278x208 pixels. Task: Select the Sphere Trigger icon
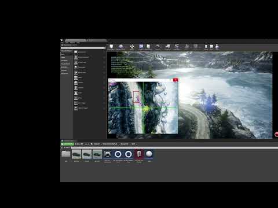[x=76, y=108]
